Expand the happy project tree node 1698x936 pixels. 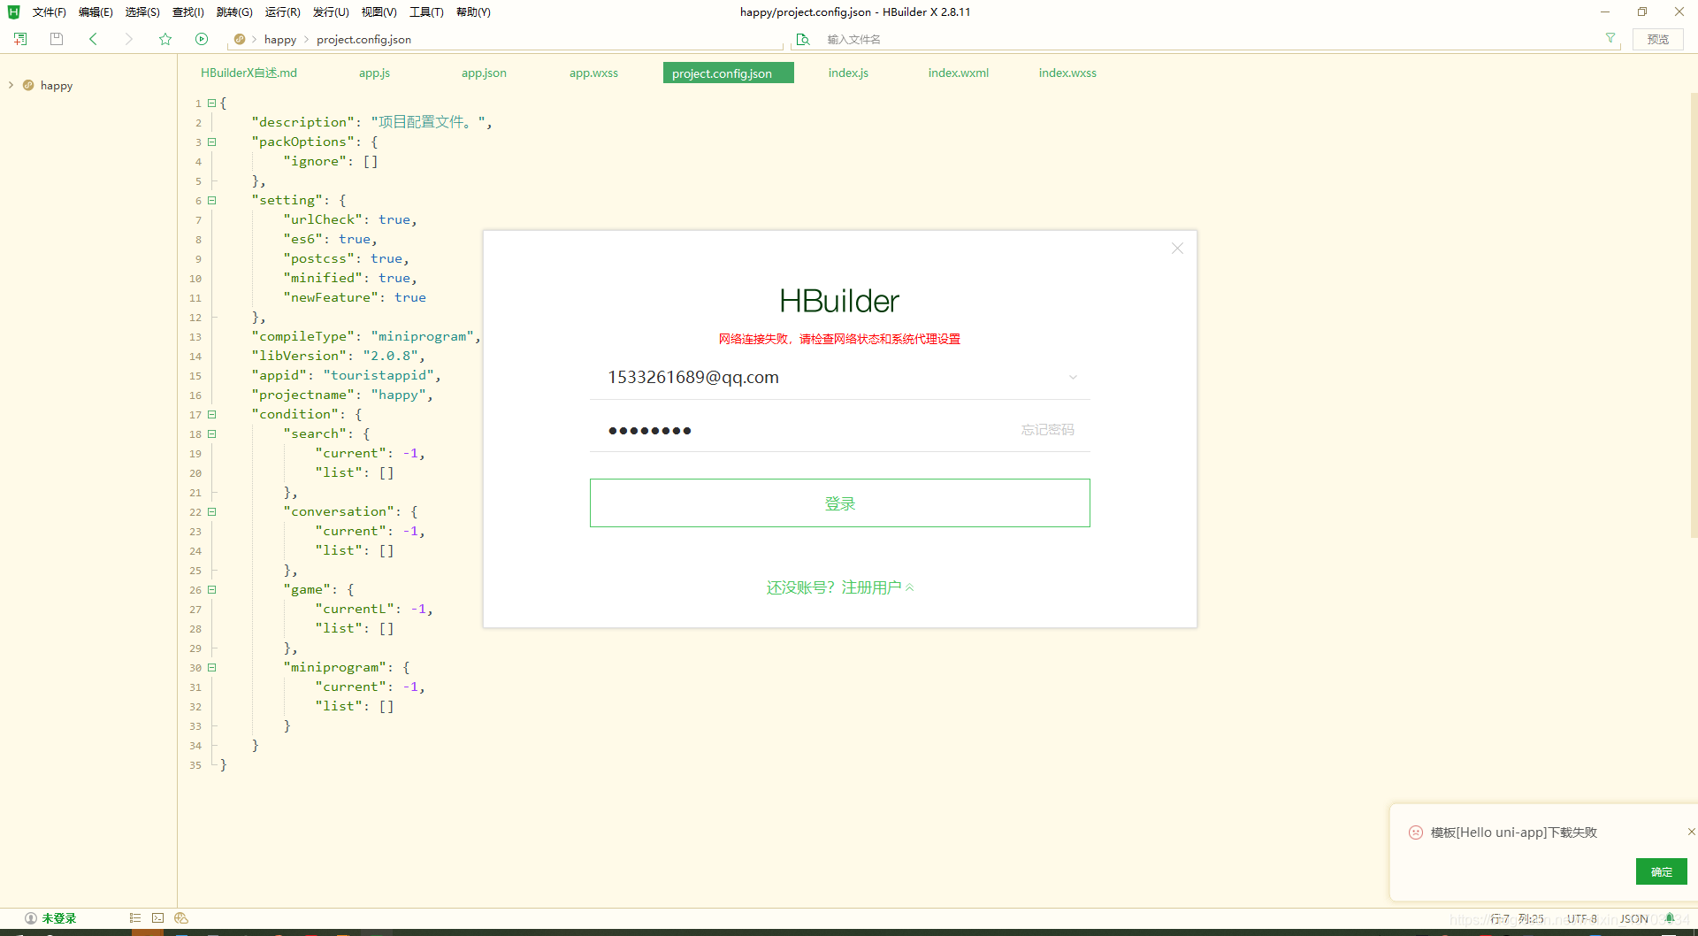pos(11,85)
